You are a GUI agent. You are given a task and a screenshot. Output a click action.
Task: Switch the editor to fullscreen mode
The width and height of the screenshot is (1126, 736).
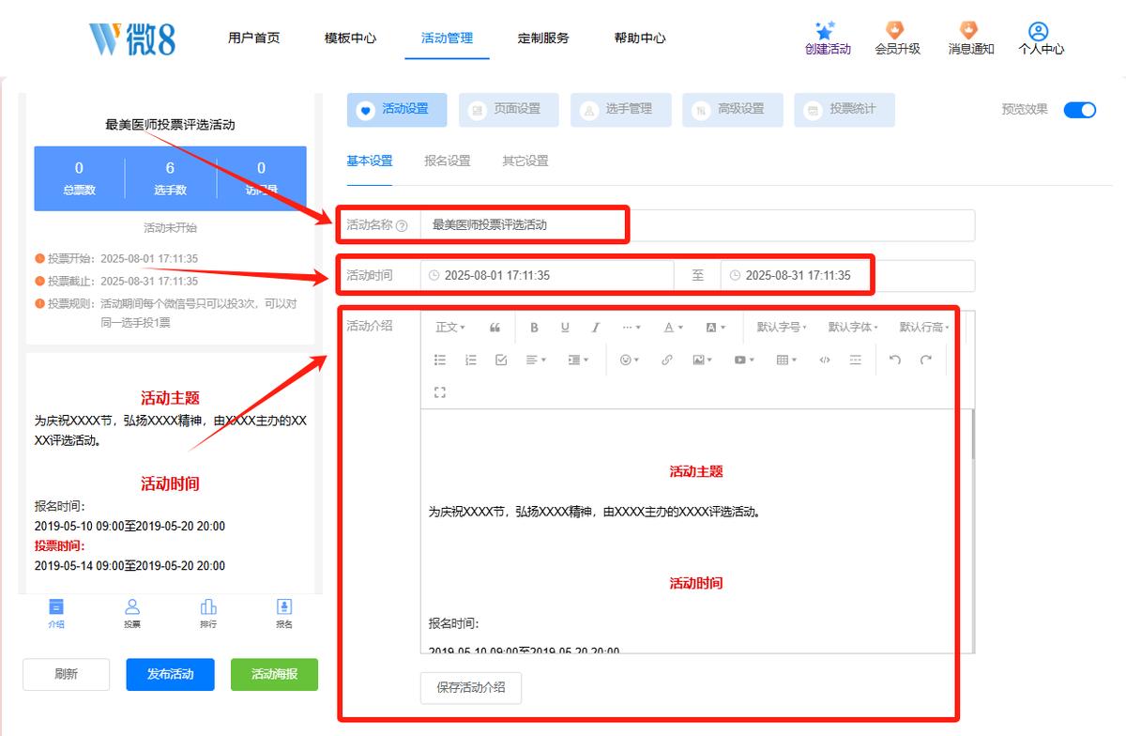coord(440,391)
